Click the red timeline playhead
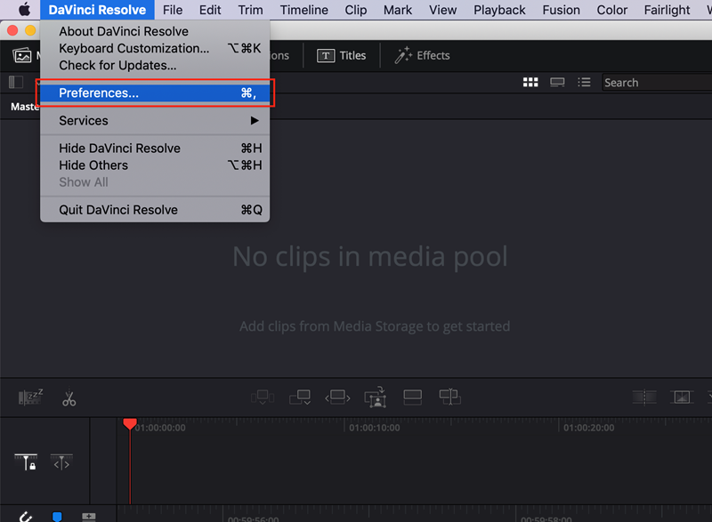Screen dimensions: 712x522 coord(130,423)
